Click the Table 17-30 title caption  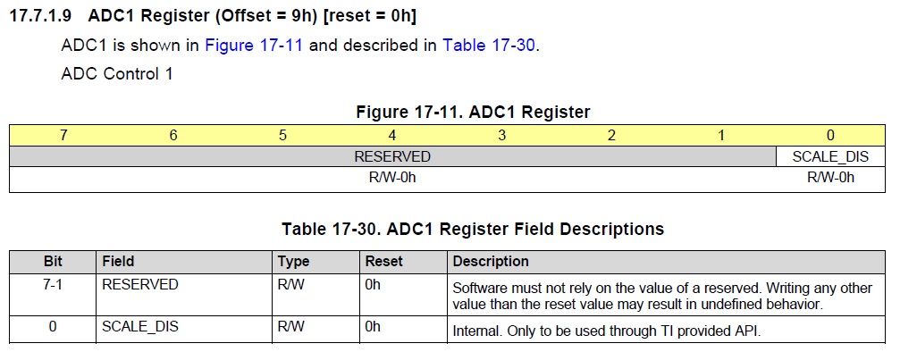tap(473, 229)
